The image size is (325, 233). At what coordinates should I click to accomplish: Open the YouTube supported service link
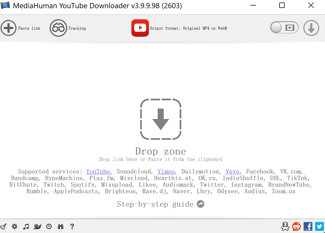pos(98,172)
